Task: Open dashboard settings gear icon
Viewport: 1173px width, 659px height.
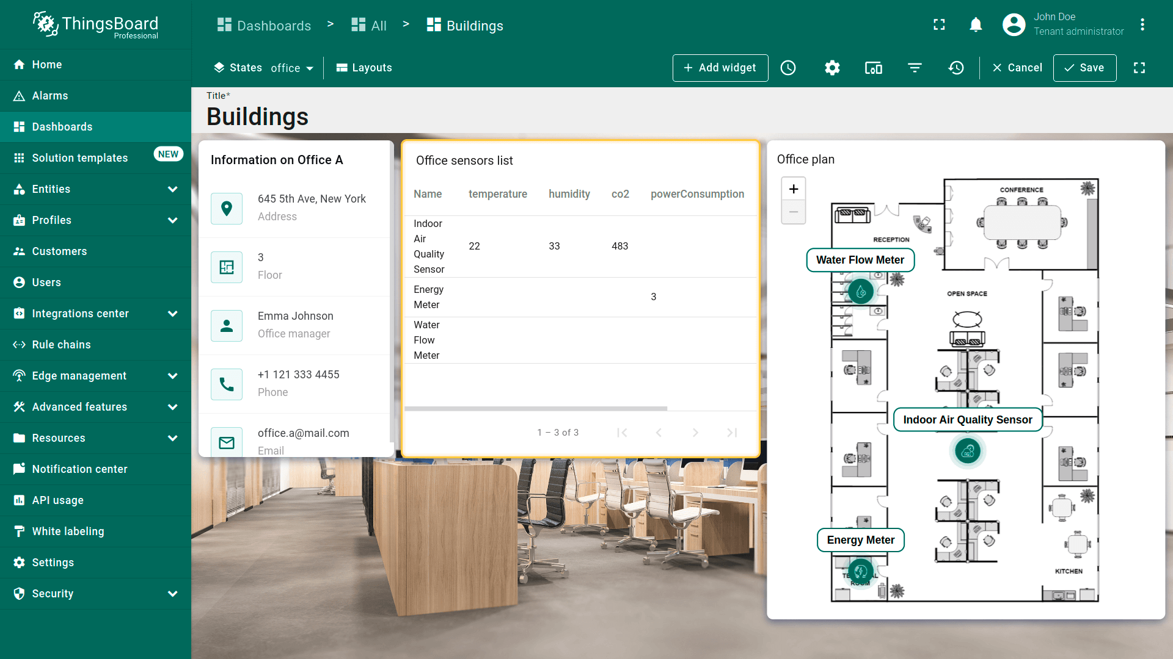Action: coord(832,68)
